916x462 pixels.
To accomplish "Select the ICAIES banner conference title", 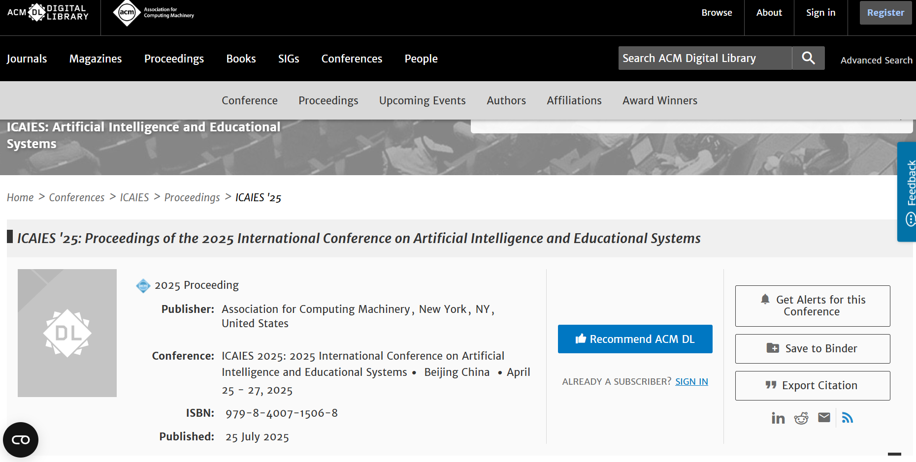I will pyautogui.click(x=143, y=135).
